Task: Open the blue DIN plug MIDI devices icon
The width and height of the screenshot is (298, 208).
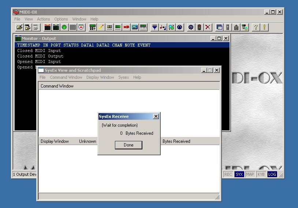Action: [x=180, y=27]
